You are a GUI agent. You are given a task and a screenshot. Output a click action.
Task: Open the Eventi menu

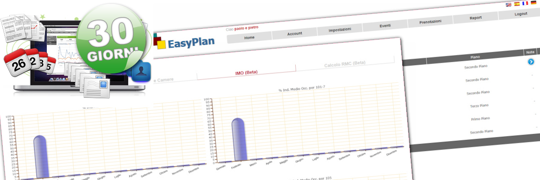[385, 26]
